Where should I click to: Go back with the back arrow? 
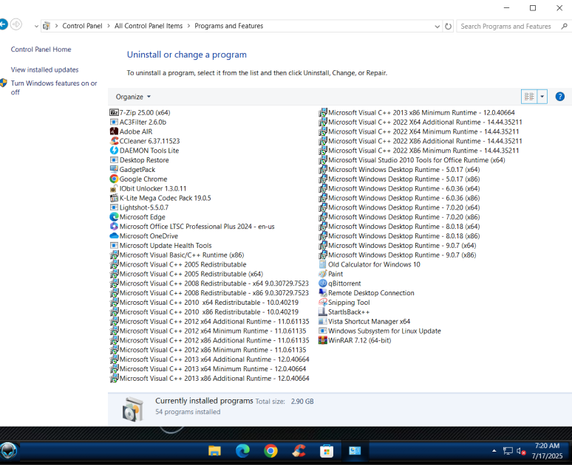pos(3,25)
